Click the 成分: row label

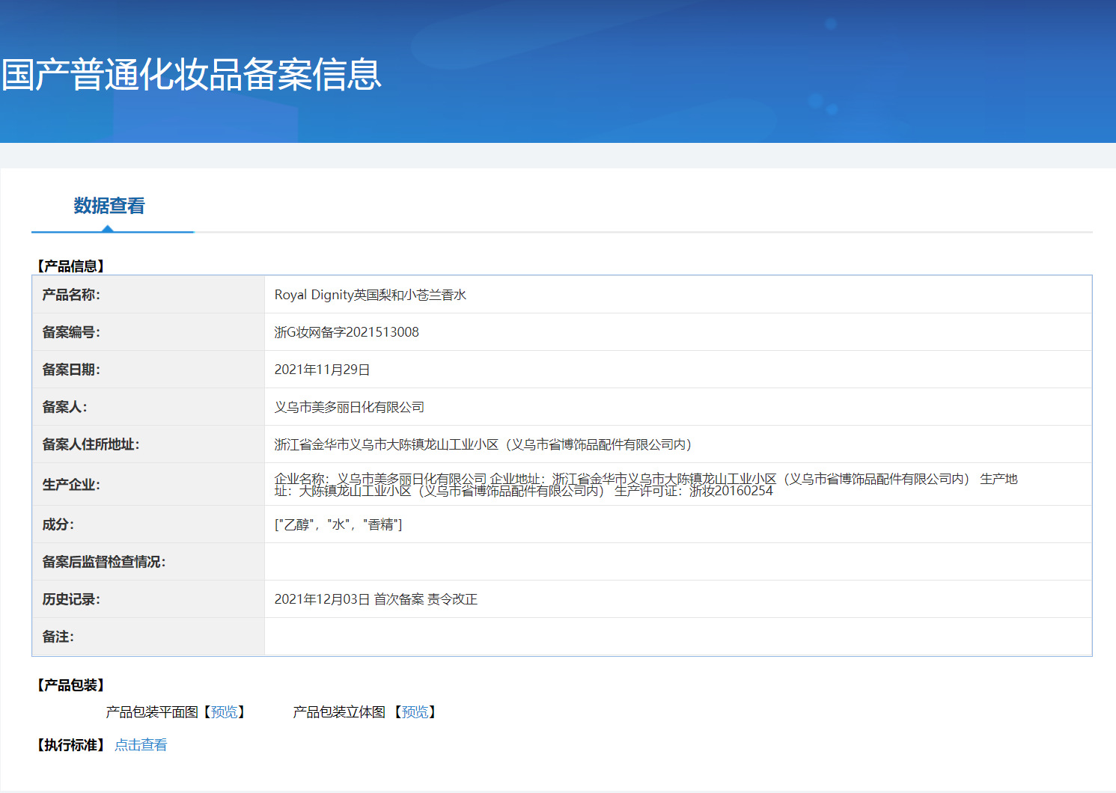tap(58, 524)
